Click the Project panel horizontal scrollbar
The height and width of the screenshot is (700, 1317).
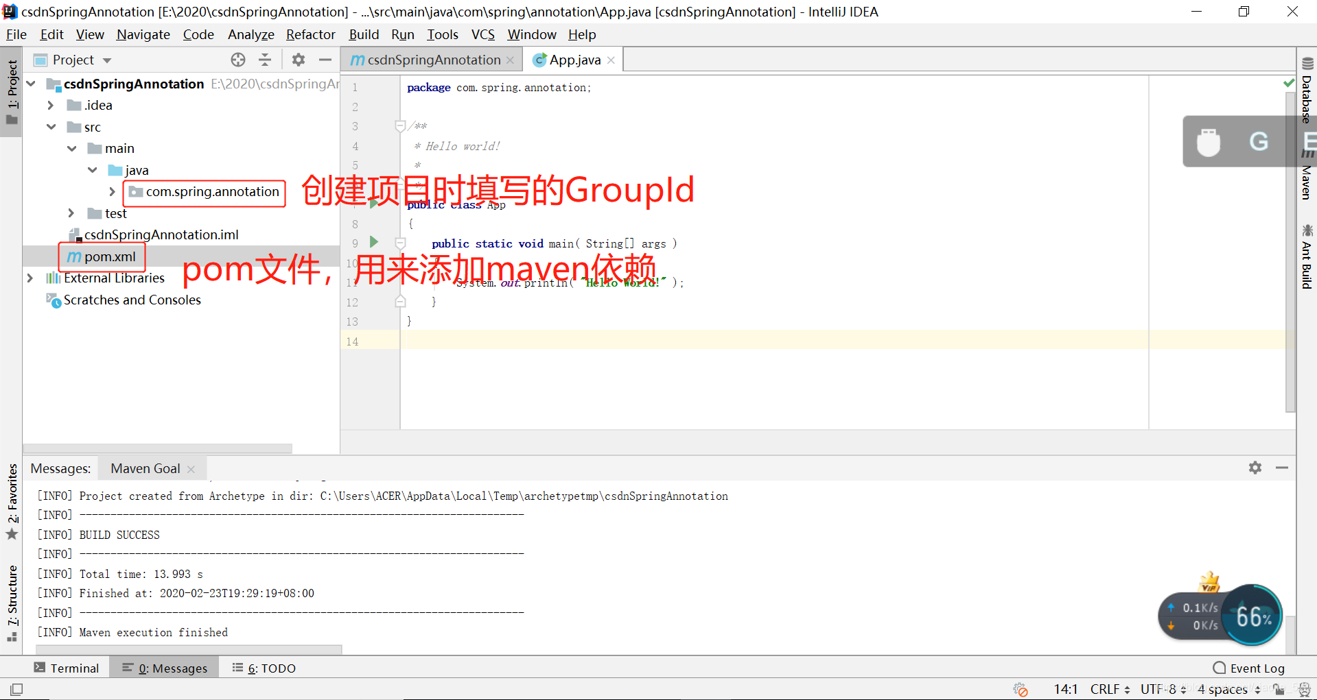pyautogui.click(x=158, y=448)
